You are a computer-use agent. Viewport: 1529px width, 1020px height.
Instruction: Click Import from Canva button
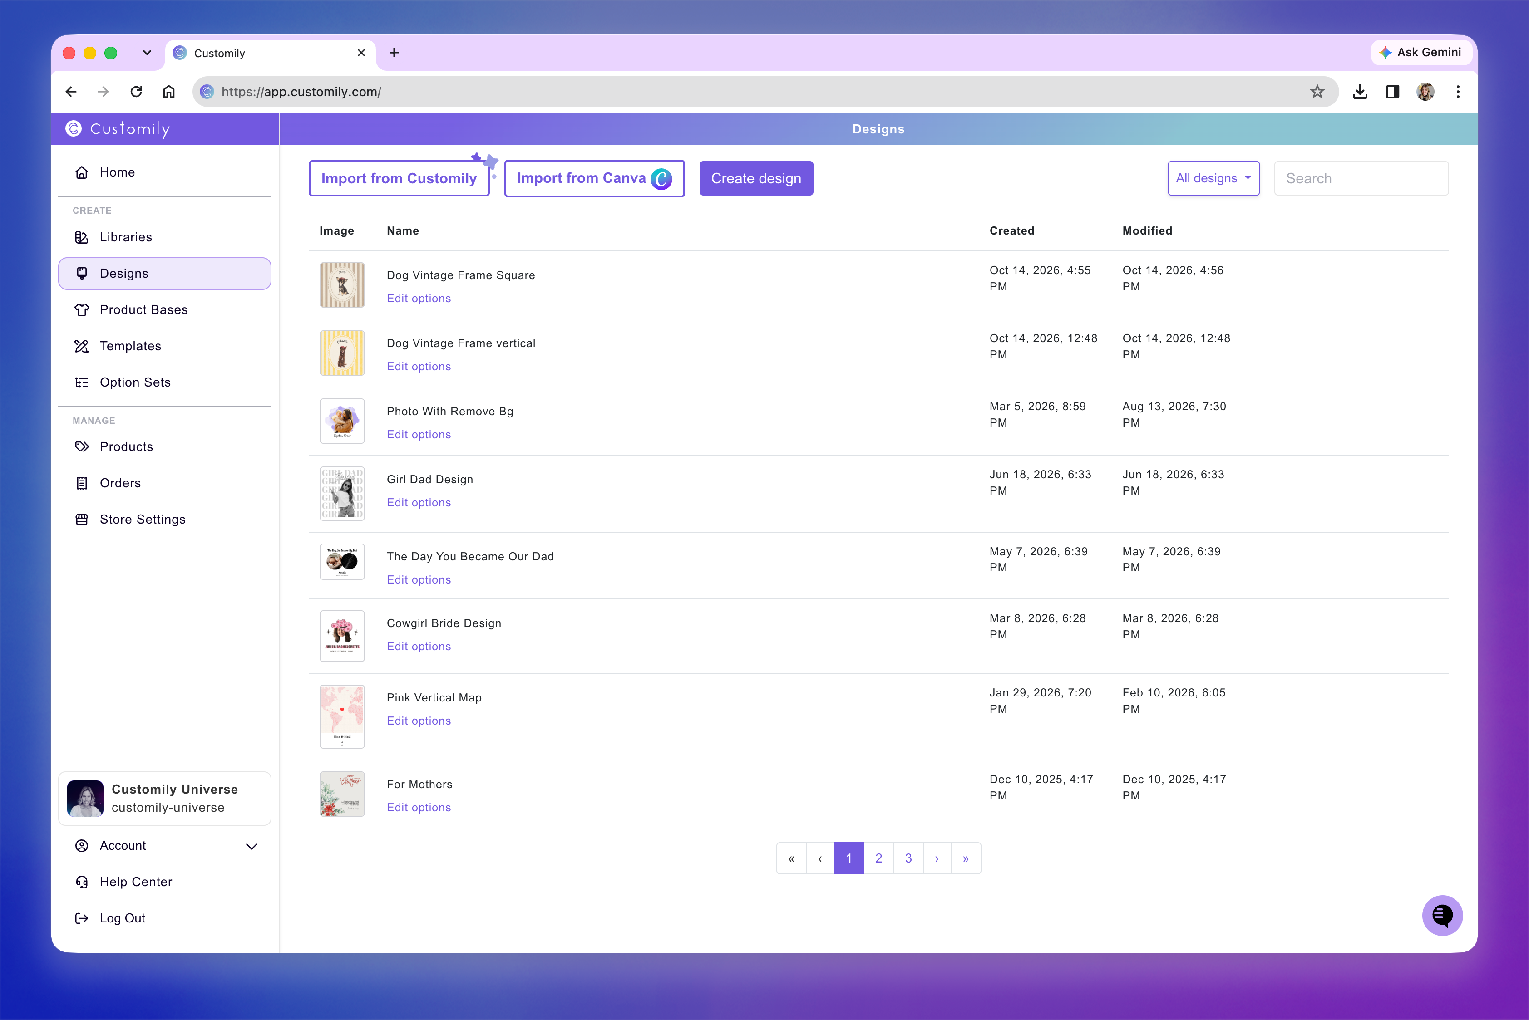[x=594, y=178]
